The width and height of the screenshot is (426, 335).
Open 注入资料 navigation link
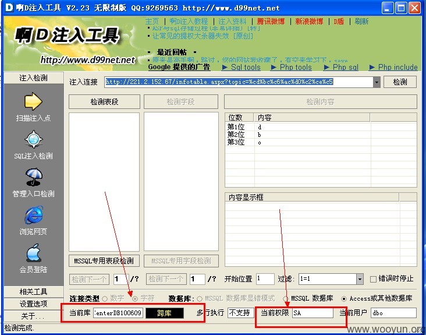click(232, 21)
